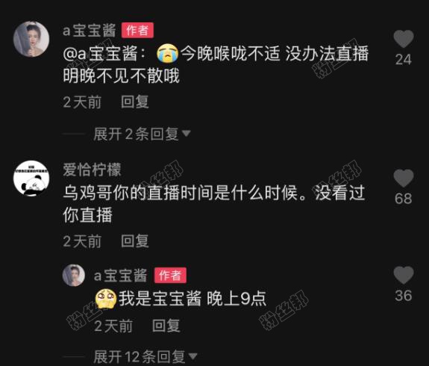The width and height of the screenshot is (429, 366).
Task: Open 爱恰柠檬 panda avatar profile
Action: (x=31, y=178)
